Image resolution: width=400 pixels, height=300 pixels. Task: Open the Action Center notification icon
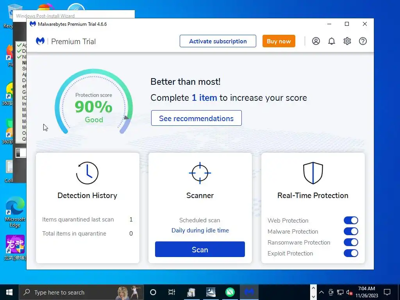(387, 292)
